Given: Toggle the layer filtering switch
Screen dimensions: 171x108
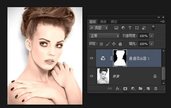Looking at the screenshot, I should (x=153, y=28).
